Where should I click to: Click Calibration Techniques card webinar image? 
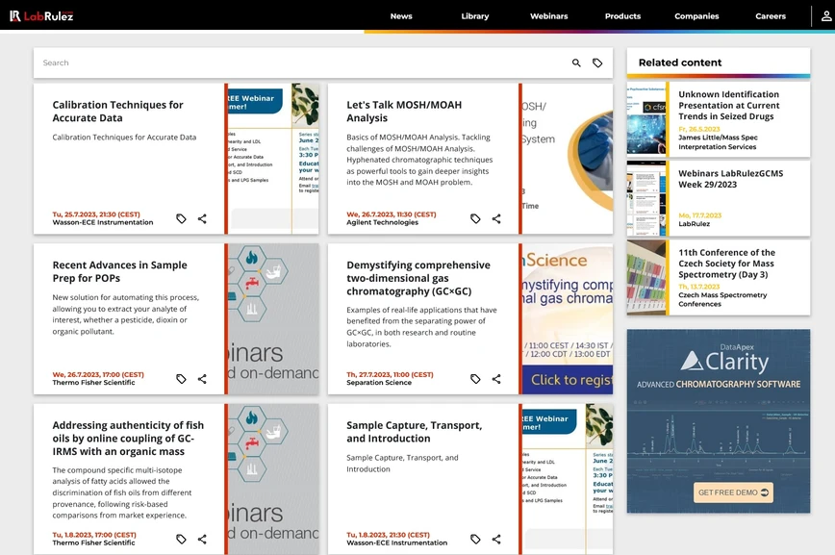point(274,159)
